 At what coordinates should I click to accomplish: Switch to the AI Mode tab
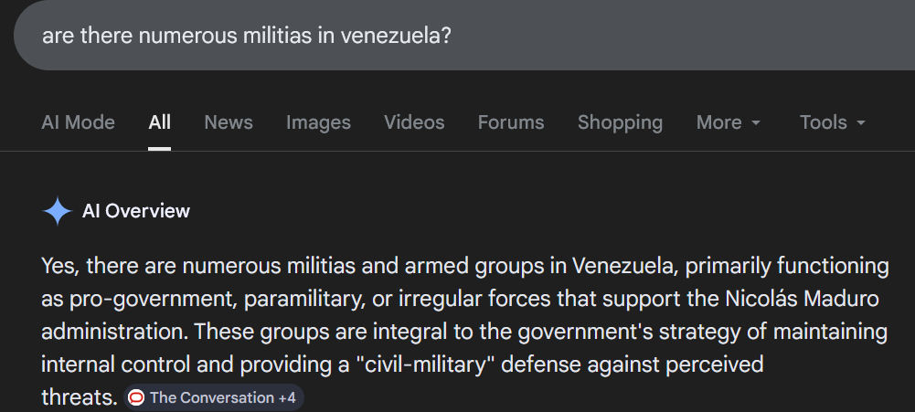click(78, 122)
